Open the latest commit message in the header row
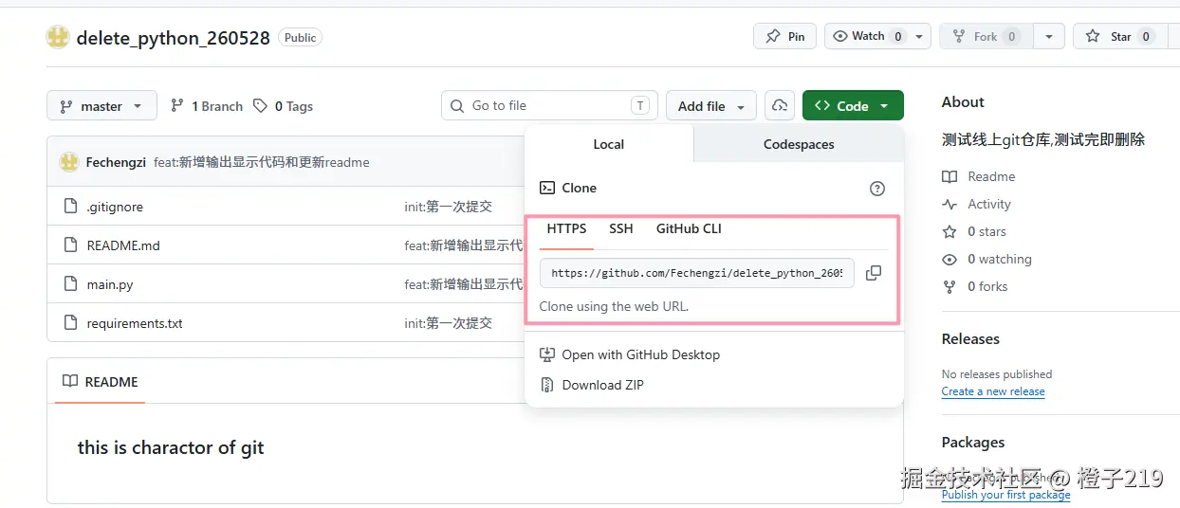The height and width of the screenshot is (508, 1180). 262,162
